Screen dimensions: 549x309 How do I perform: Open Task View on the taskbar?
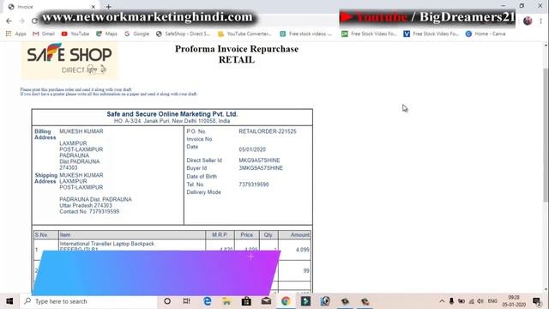(187, 301)
